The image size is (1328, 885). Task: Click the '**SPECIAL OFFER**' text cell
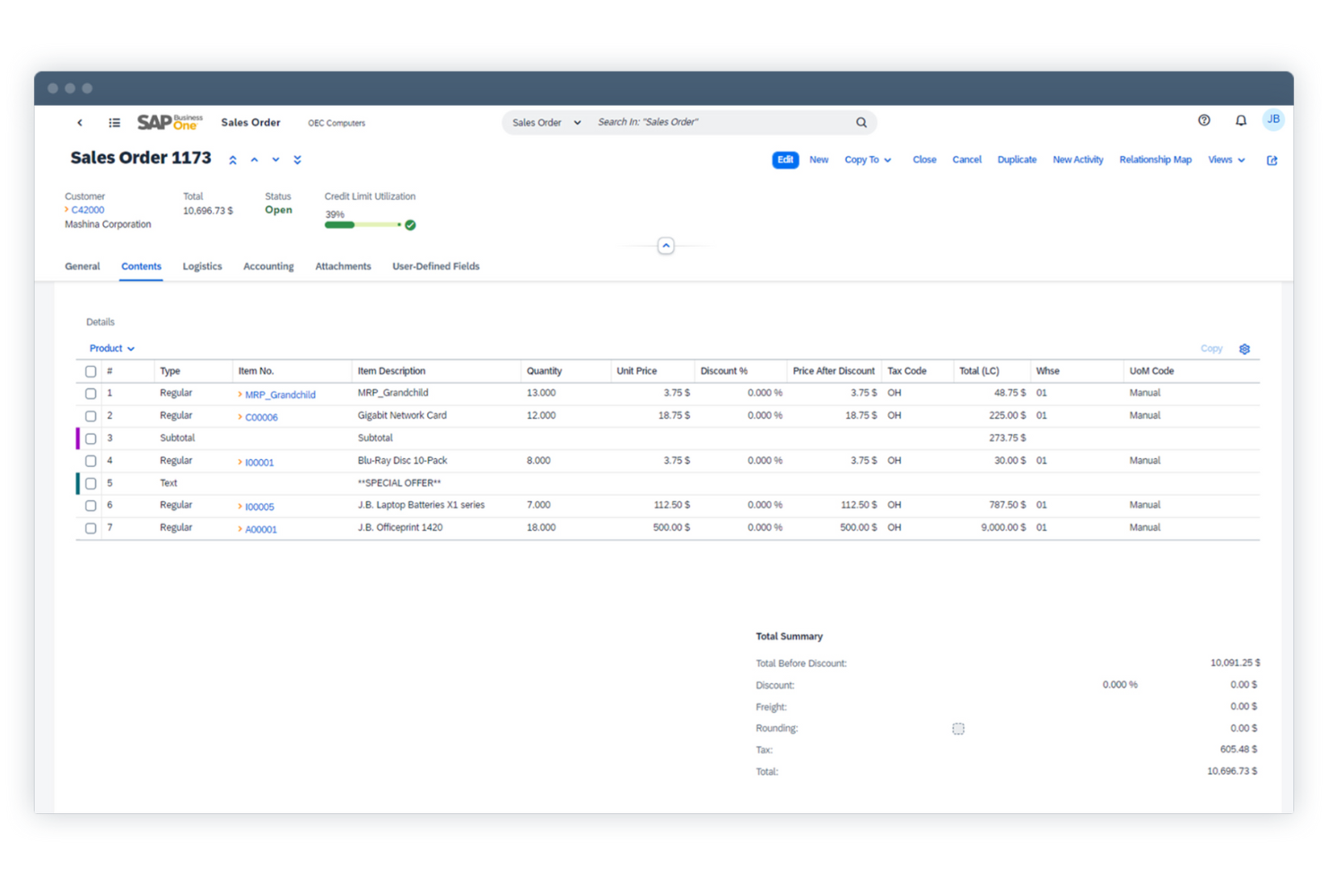[399, 483]
